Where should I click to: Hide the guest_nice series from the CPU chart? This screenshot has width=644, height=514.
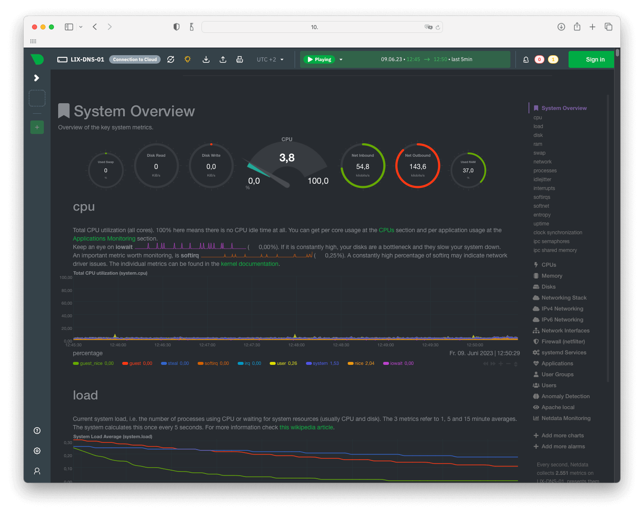pos(93,363)
